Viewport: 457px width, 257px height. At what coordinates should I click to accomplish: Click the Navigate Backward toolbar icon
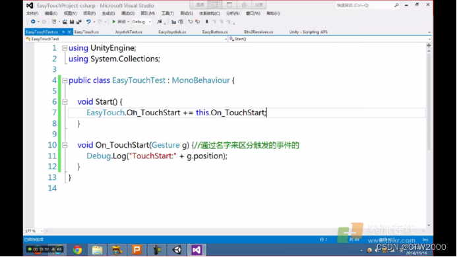(x=33, y=22)
